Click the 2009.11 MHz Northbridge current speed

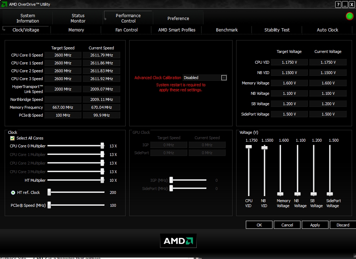(102, 99)
